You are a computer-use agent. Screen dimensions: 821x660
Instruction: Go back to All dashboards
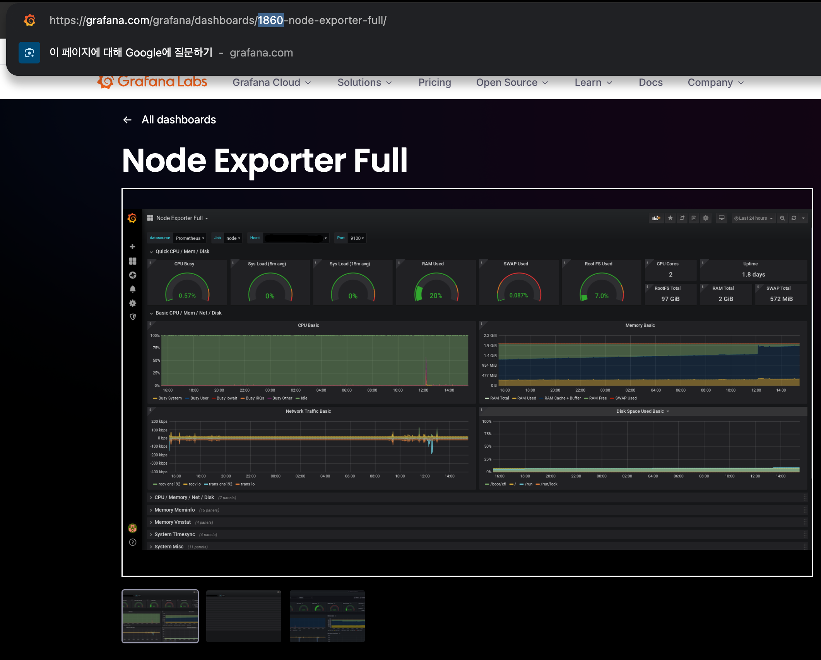coord(169,120)
